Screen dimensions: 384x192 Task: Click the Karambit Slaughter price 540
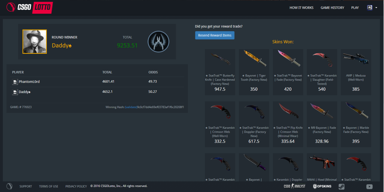coord(322,89)
